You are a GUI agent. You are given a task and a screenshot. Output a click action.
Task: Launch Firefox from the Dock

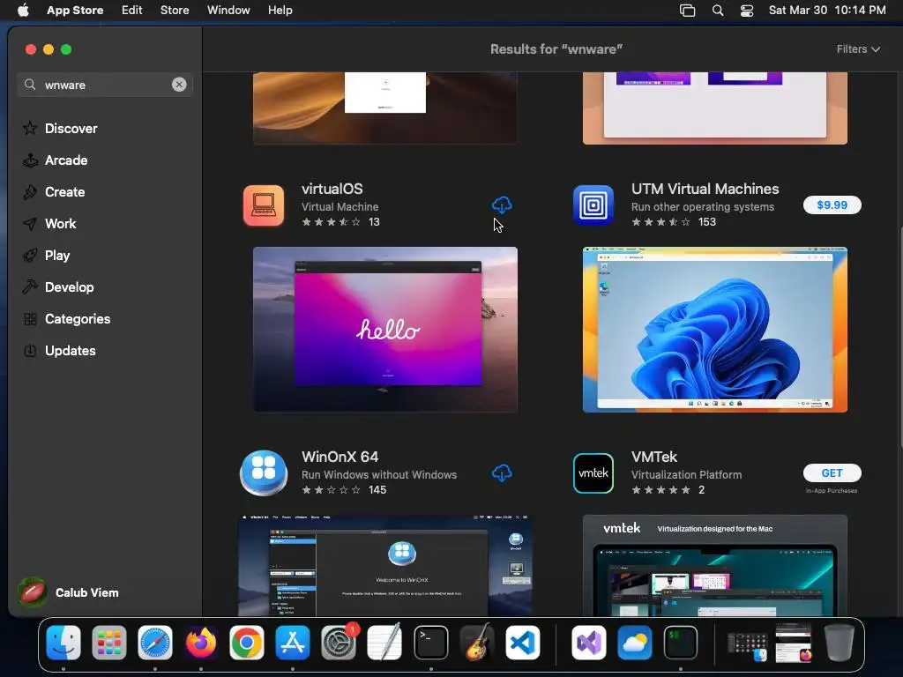coord(201,643)
